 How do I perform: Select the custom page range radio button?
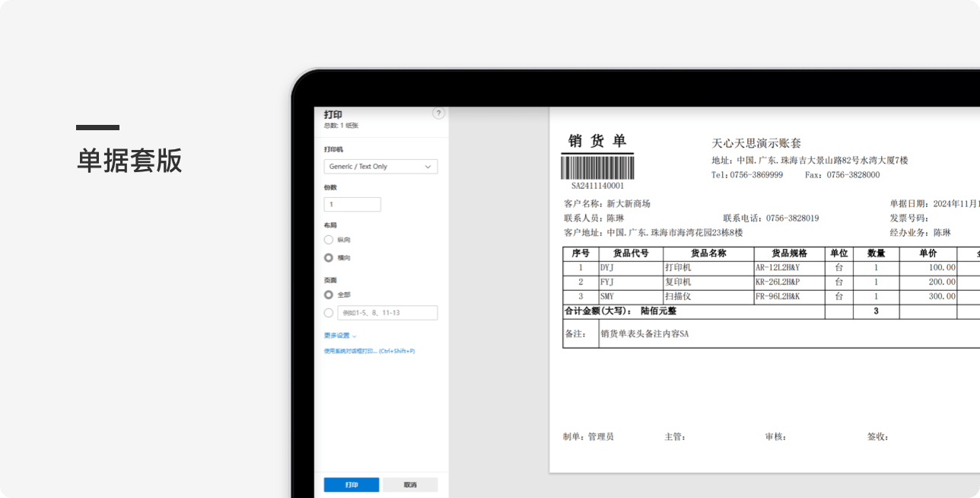(329, 313)
